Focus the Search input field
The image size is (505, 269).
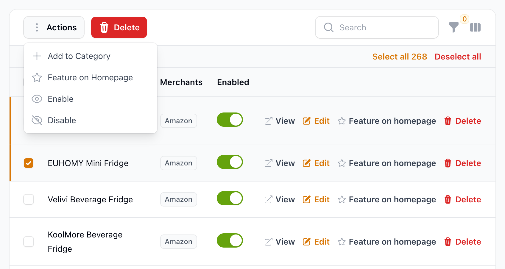[377, 27]
